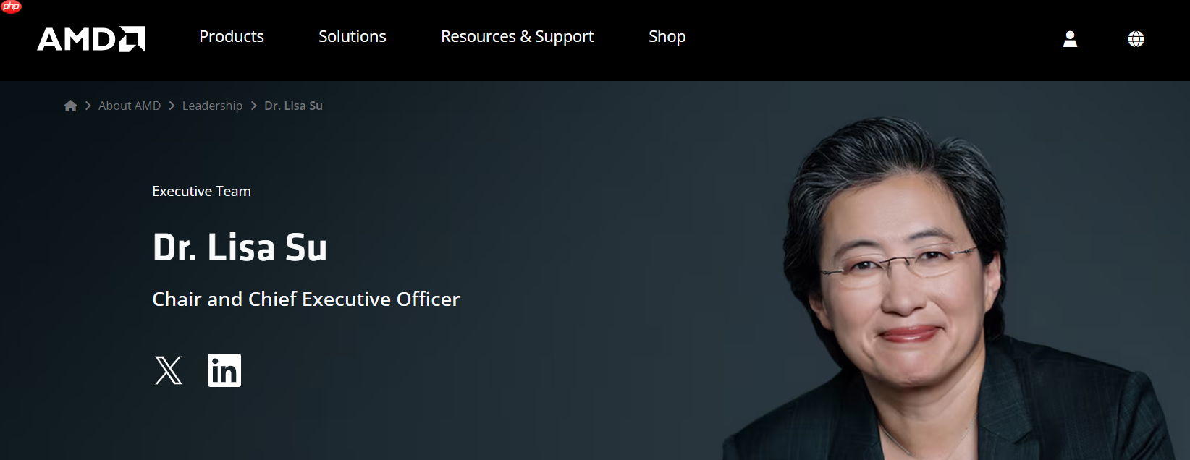This screenshot has width=1190, height=460.
Task: Click the red php badge in corner
Action: click(x=11, y=7)
